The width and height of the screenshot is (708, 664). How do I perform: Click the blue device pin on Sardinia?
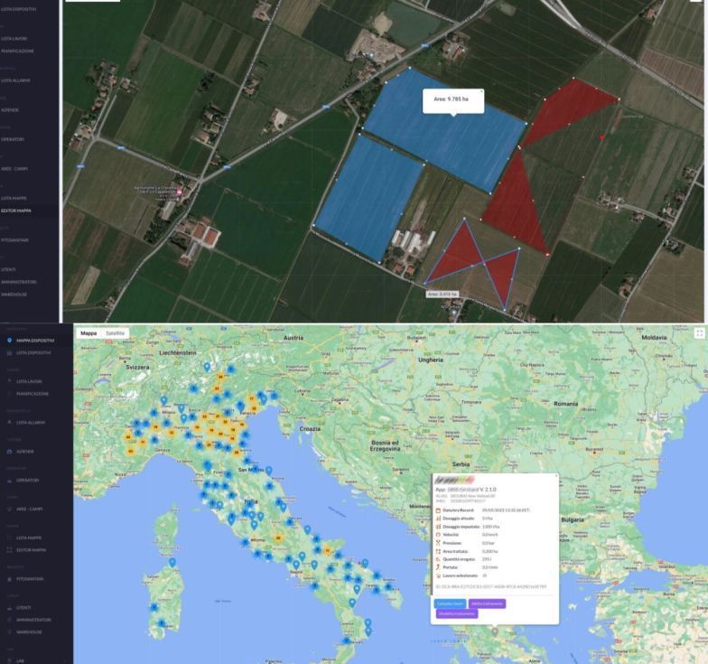(x=172, y=563)
